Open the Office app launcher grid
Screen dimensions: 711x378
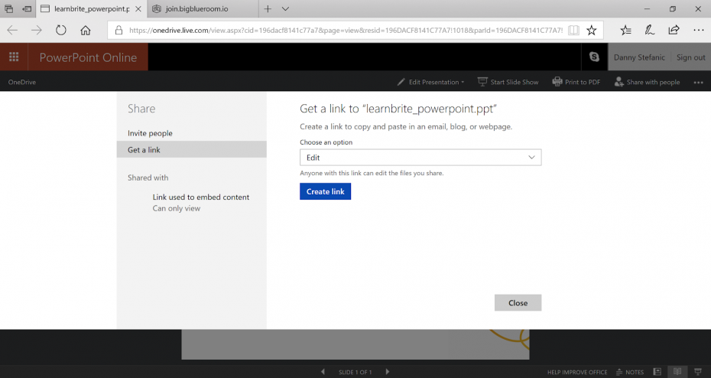click(x=14, y=57)
